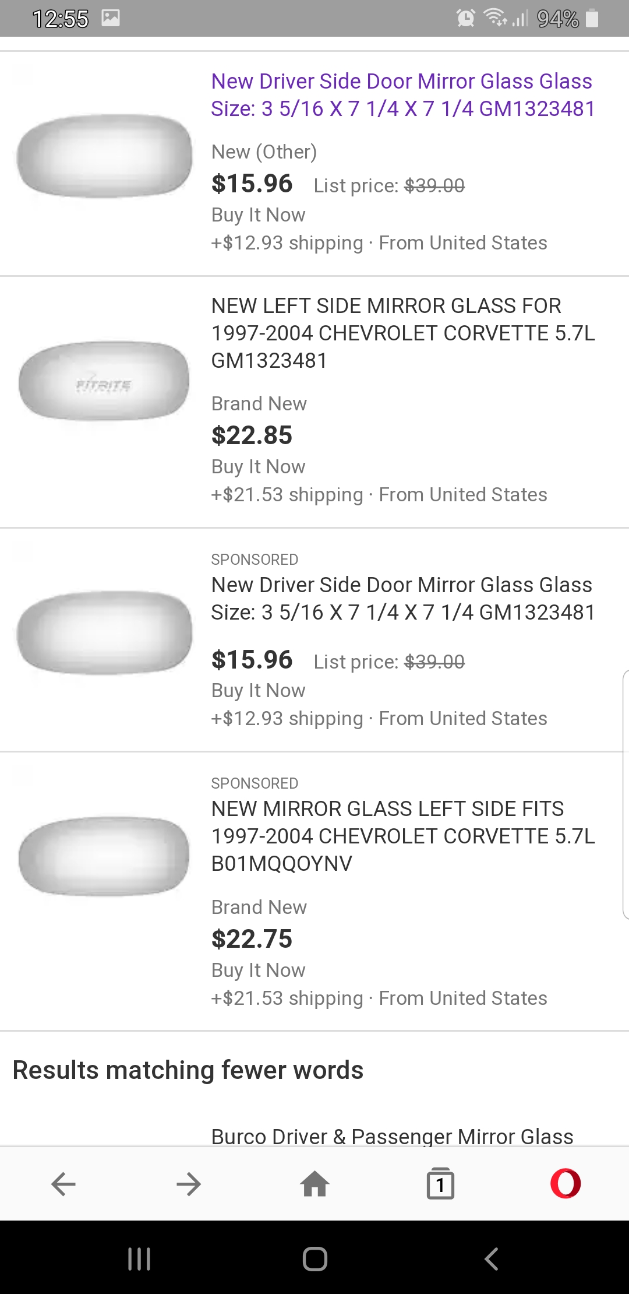Tap the $22.75 price
Viewport: 629px width, 1294px height.
(x=252, y=938)
